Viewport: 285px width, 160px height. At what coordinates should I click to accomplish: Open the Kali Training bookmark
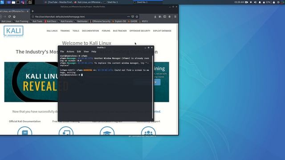21,21
